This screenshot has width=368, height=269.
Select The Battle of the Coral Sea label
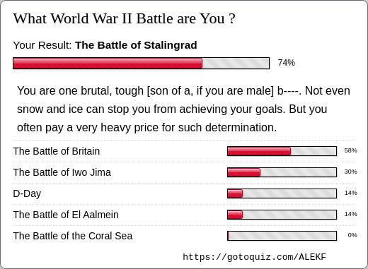click(73, 236)
